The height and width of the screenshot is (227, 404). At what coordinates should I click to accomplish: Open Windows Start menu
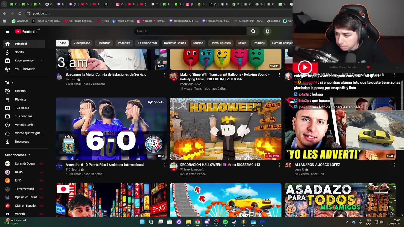click(142, 222)
